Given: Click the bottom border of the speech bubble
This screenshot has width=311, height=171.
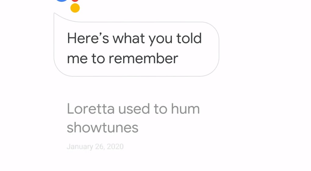Looking at the screenshot, I should click(137, 76).
